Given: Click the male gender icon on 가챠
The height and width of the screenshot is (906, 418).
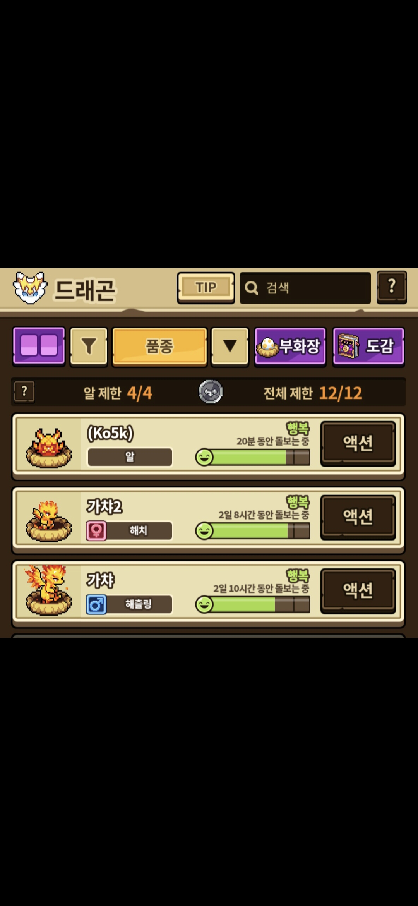Looking at the screenshot, I should 96,604.
